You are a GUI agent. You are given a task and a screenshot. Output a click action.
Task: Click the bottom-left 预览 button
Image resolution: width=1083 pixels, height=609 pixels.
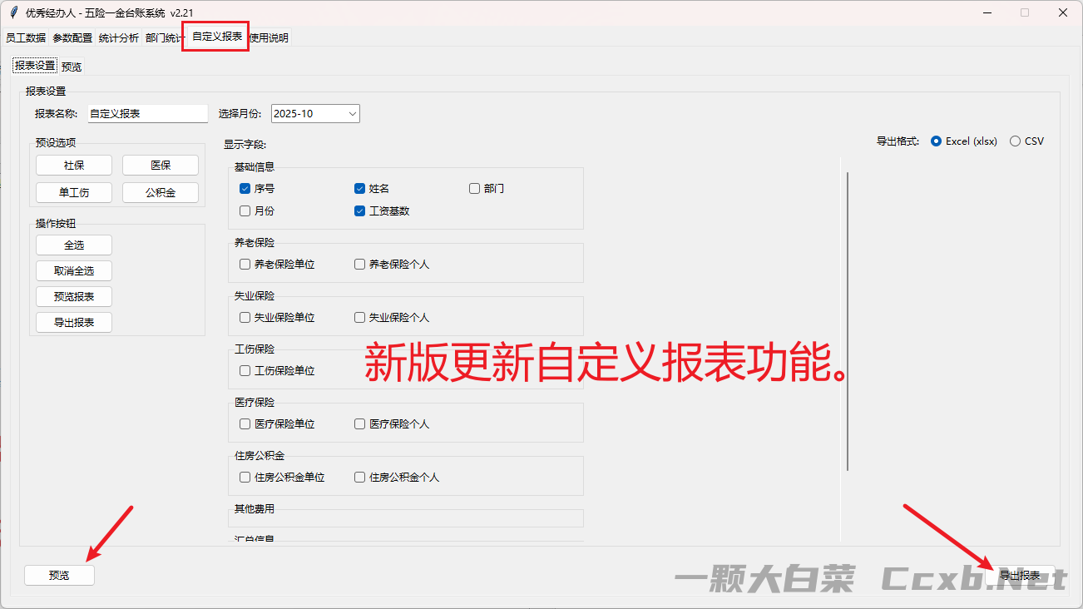coord(59,575)
